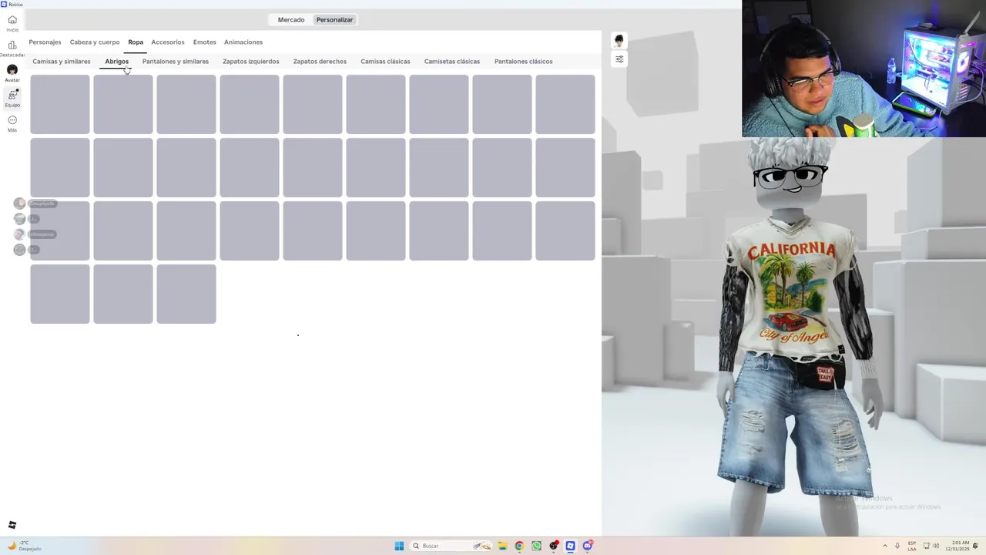This screenshot has width=986, height=555.
Task: Click microphone icon in system tray
Action: pos(897,546)
